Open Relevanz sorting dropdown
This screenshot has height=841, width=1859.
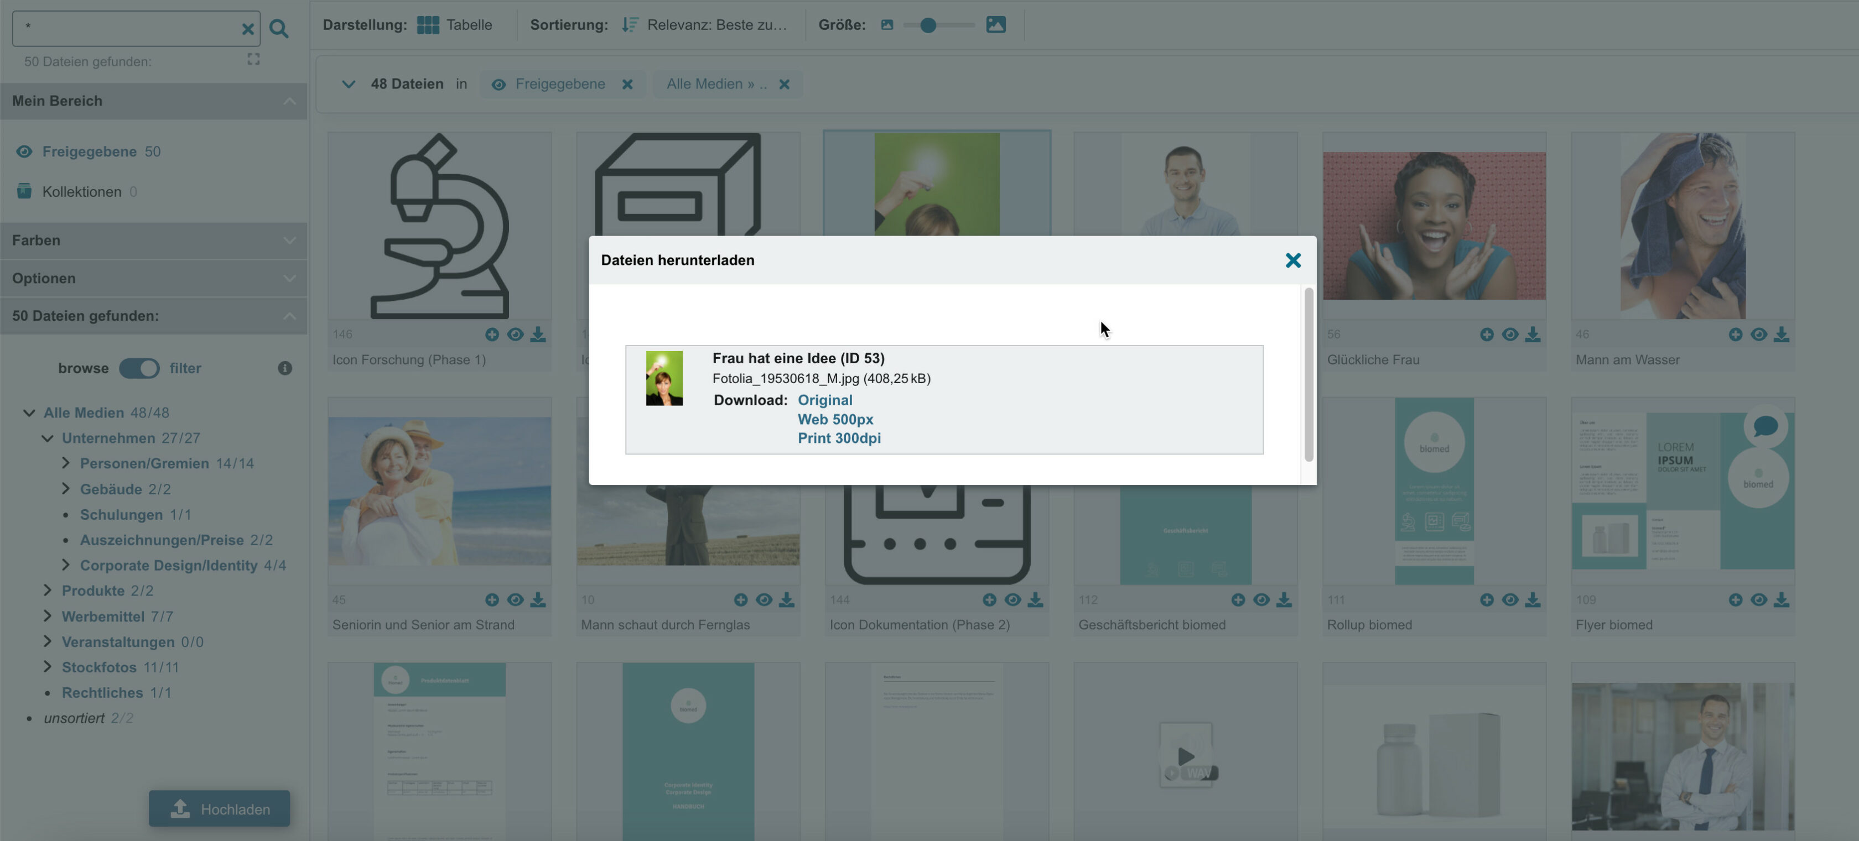(716, 24)
